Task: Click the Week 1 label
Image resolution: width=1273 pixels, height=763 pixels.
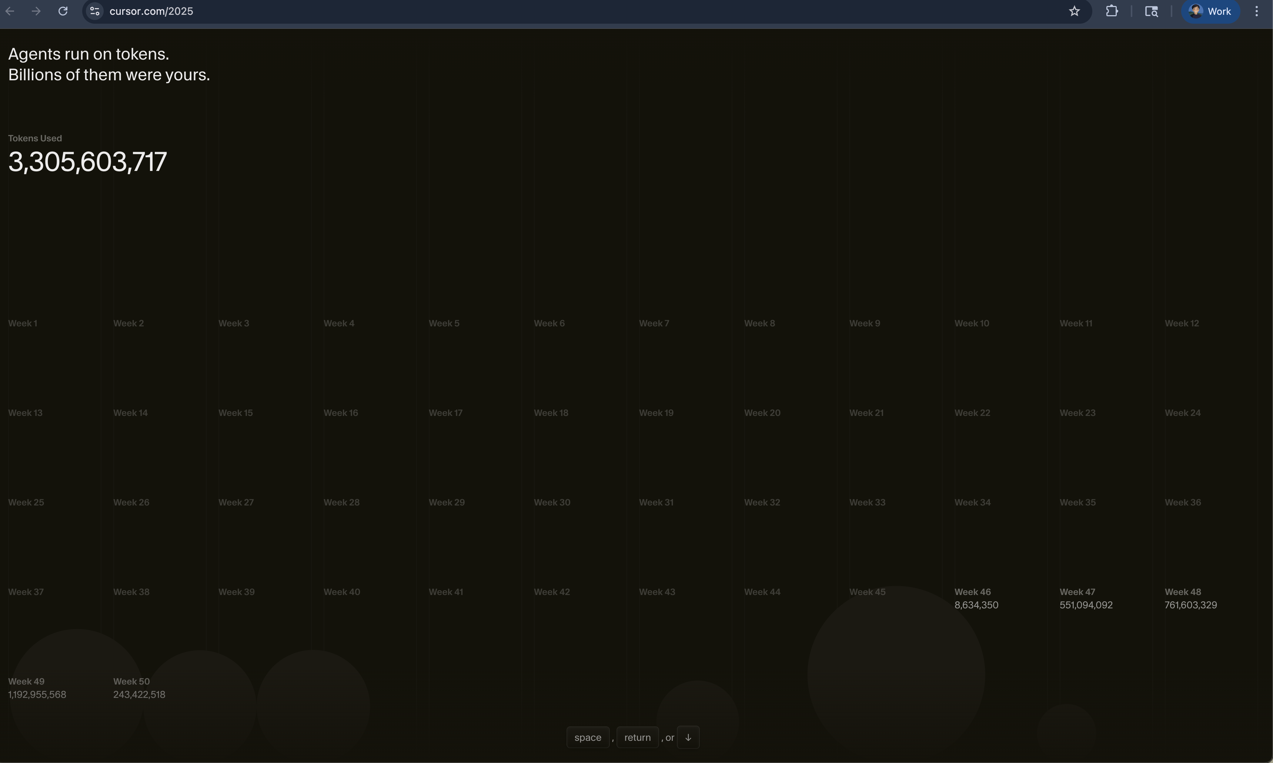Action: coord(23,323)
